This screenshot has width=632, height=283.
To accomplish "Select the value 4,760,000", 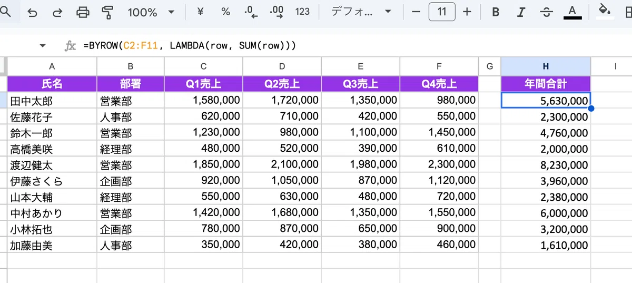I will point(546,133).
